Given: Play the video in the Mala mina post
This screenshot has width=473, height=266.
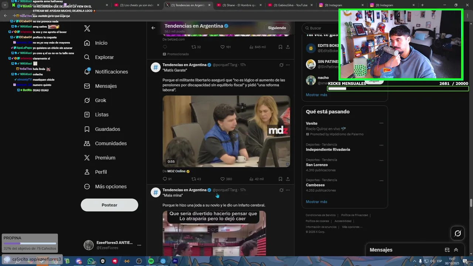Looking at the screenshot, I should tap(214, 233).
